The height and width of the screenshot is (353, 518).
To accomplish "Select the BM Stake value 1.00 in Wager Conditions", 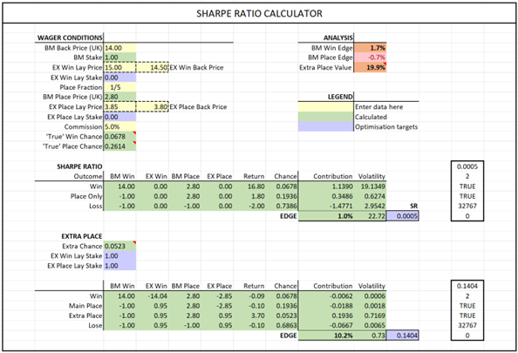I will point(119,58).
